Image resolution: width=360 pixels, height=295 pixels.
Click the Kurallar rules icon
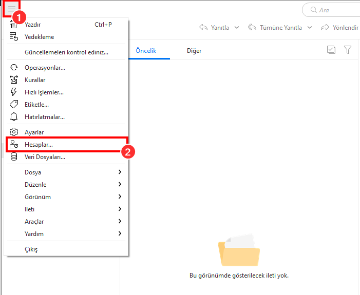[x=14, y=80]
